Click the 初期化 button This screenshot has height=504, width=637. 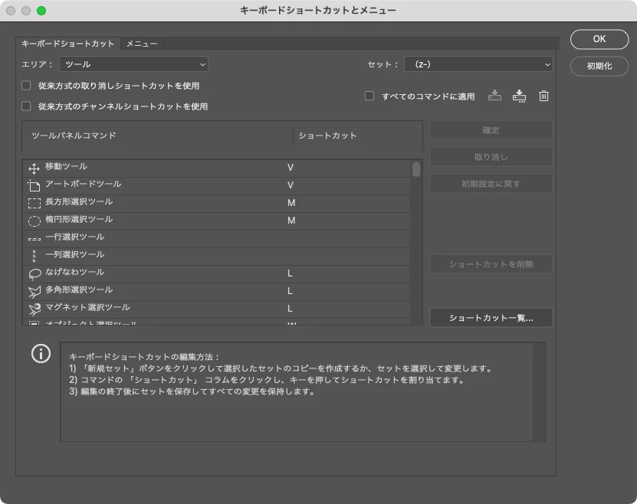[599, 66]
